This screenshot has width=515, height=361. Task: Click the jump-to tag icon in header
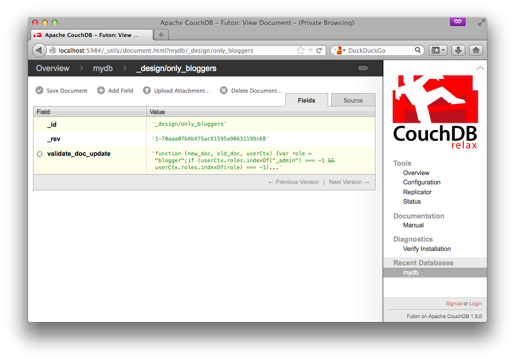pos(364,68)
